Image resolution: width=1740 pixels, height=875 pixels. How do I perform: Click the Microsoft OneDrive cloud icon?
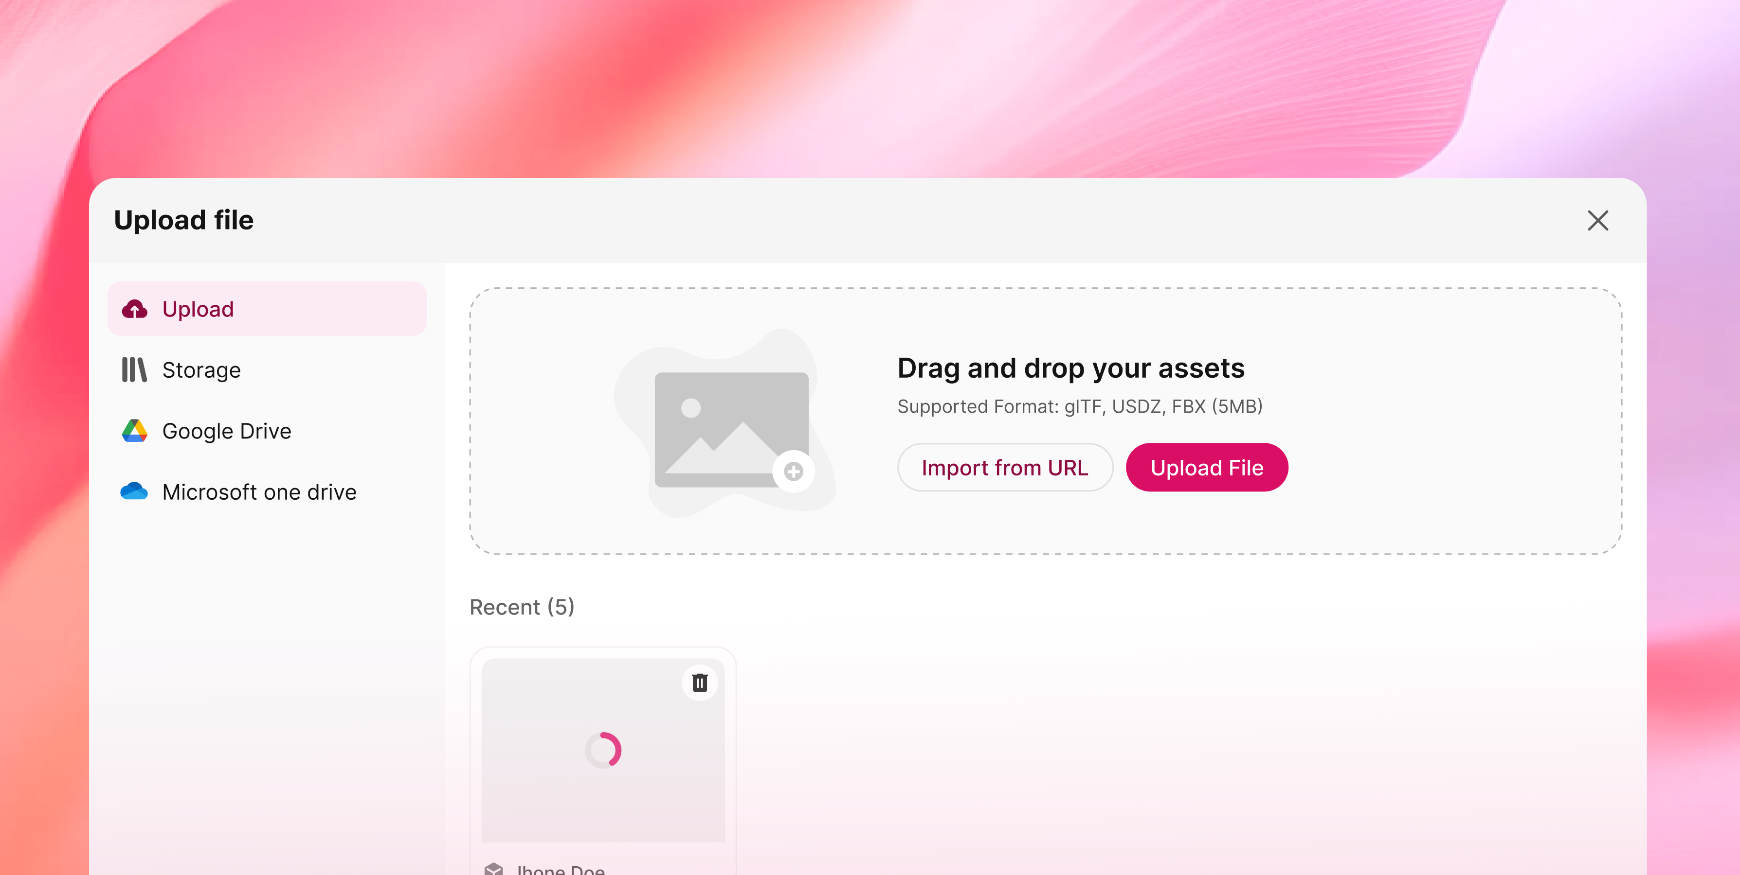point(134,491)
